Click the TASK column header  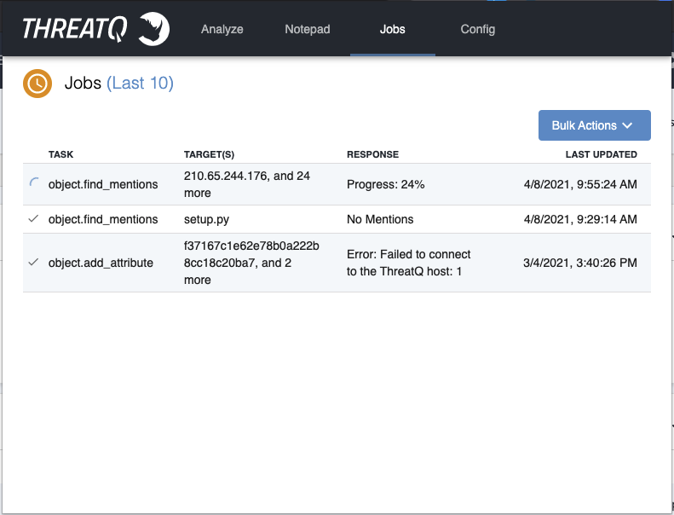click(x=60, y=154)
